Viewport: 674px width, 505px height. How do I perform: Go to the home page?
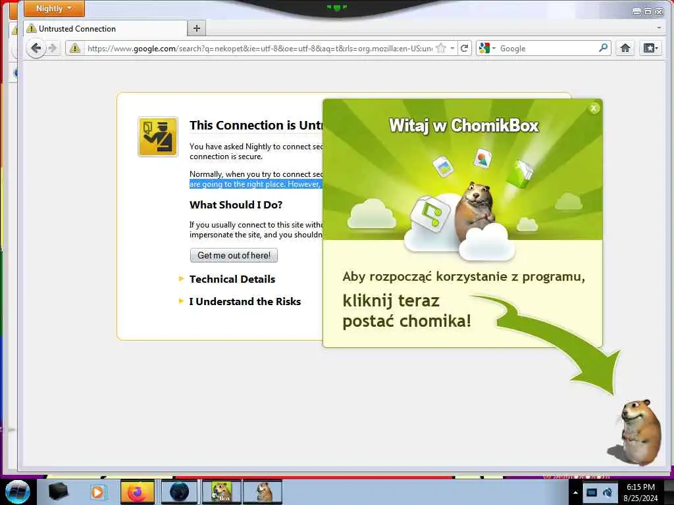tap(625, 48)
